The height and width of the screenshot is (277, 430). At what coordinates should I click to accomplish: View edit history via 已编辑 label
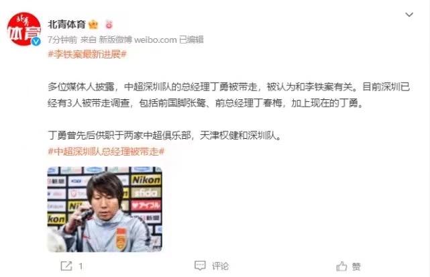pos(191,40)
